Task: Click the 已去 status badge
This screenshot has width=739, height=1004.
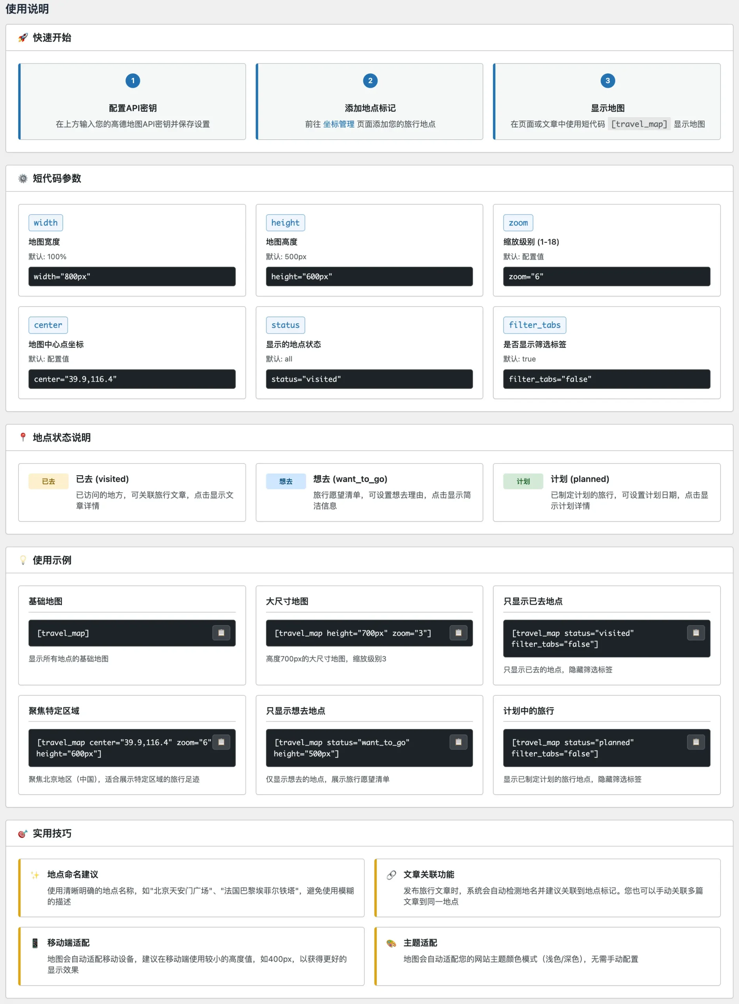Action: coord(48,482)
